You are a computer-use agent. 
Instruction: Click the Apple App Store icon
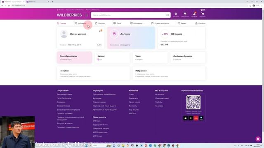click(186, 118)
